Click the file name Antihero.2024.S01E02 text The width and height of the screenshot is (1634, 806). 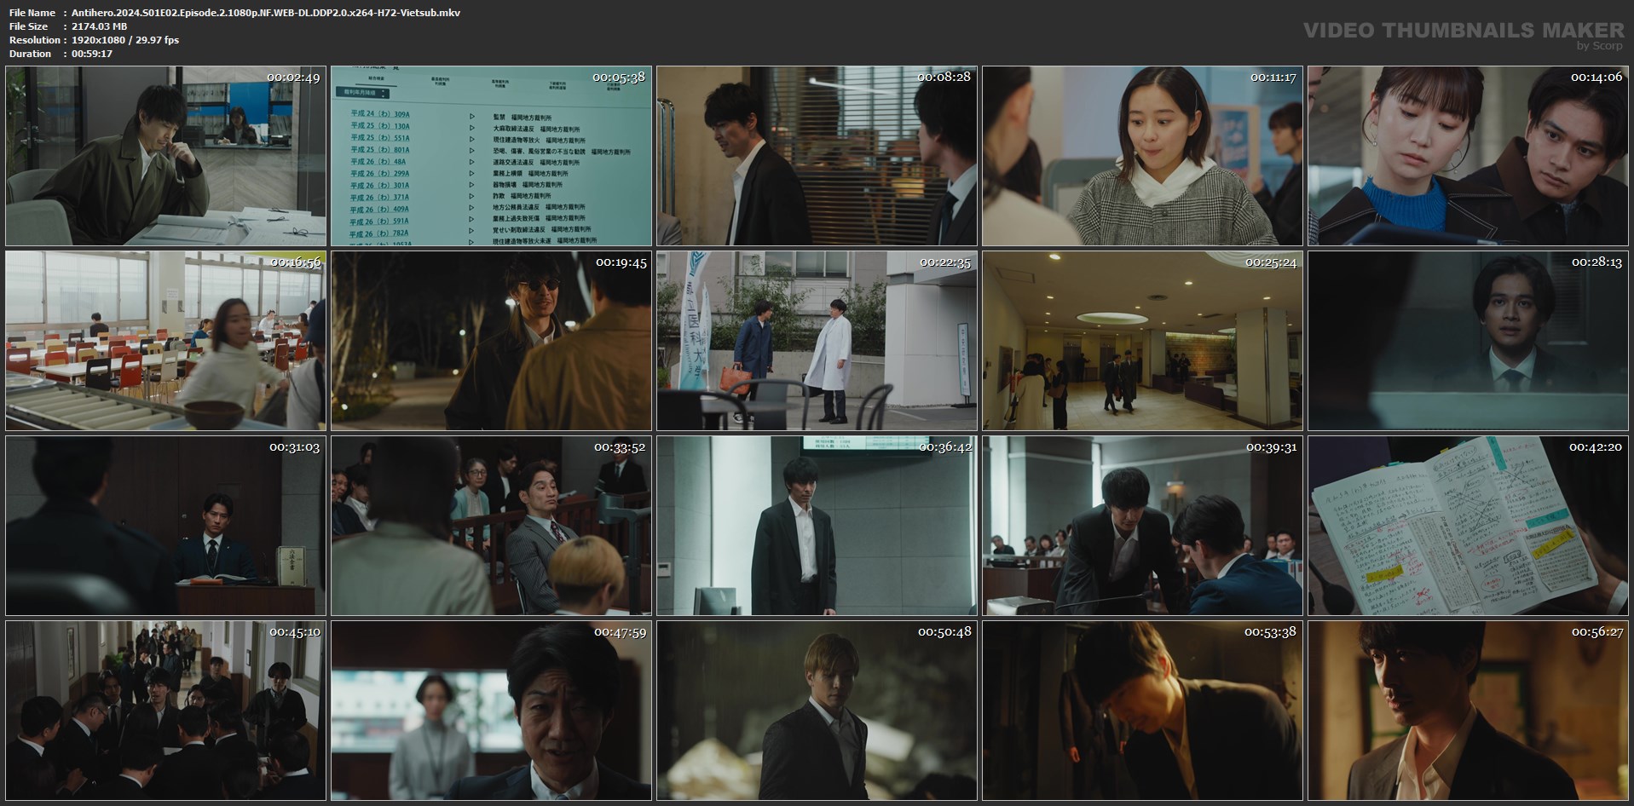coord(266,13)
